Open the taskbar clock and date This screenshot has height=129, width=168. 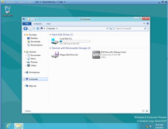tap(159, 126)
